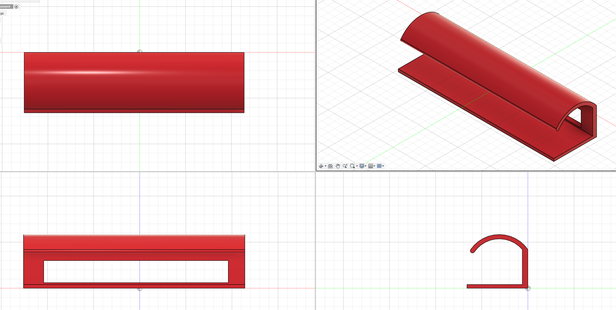Expand the Zoom Window options arrow

pyautogui.click(x=357, y=166)
